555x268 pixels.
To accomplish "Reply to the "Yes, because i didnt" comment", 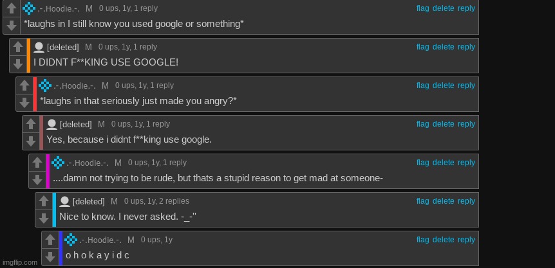I will (x=466, y=124).
